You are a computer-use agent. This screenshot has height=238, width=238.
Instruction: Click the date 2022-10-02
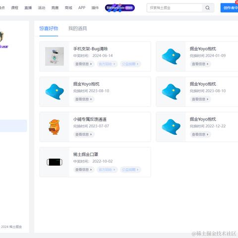point(103,161)
